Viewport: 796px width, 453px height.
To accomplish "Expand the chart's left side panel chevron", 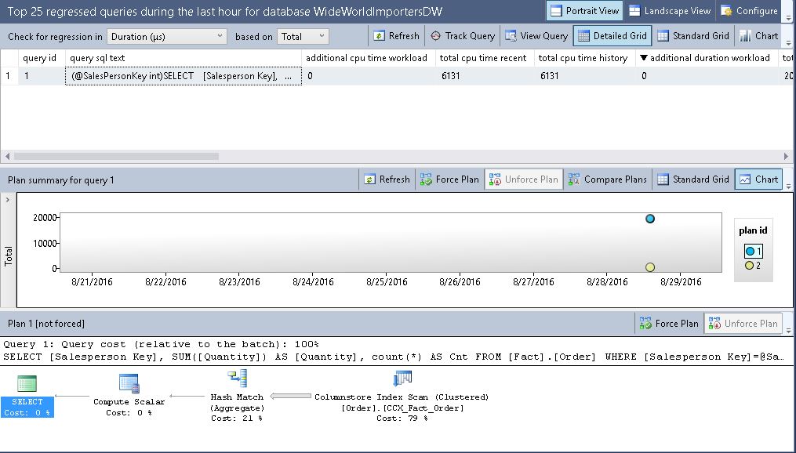I will point(8,199).
